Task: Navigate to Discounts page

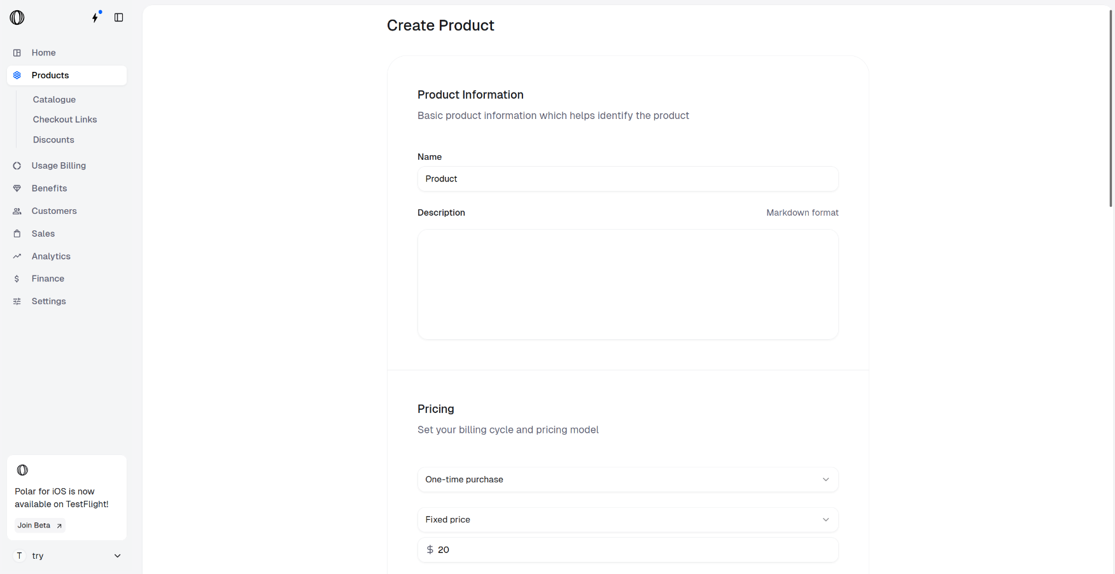Action: pyautogui.click(x=53, y=140)
